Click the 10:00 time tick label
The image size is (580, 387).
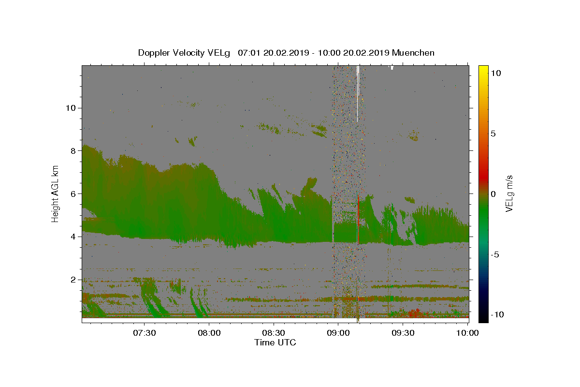(467, 333)
